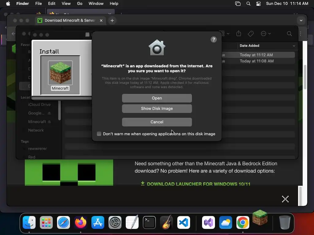The height and width of the screenshot is (235, 314).
Task: Open Launchpad from the Dock
Action: [x=46, y=222]
